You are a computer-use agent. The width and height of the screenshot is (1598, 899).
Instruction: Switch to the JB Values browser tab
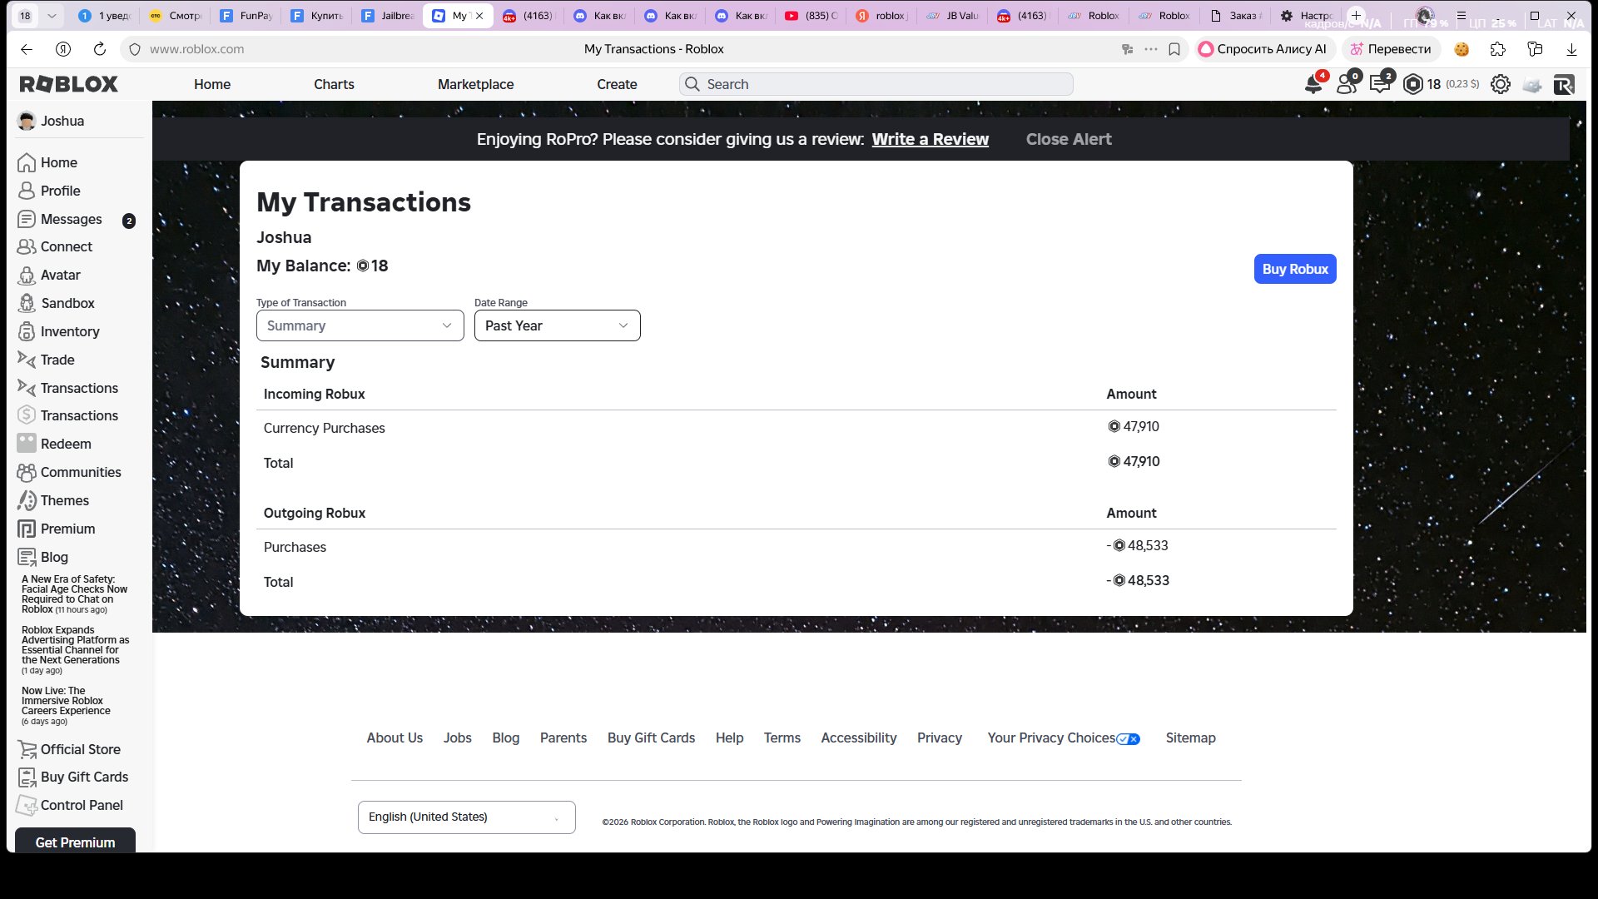(953, 16)
